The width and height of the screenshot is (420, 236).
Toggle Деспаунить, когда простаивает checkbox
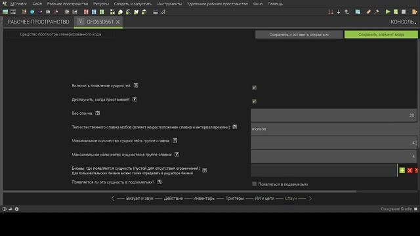pyautogui.click(x=254, y=101)
